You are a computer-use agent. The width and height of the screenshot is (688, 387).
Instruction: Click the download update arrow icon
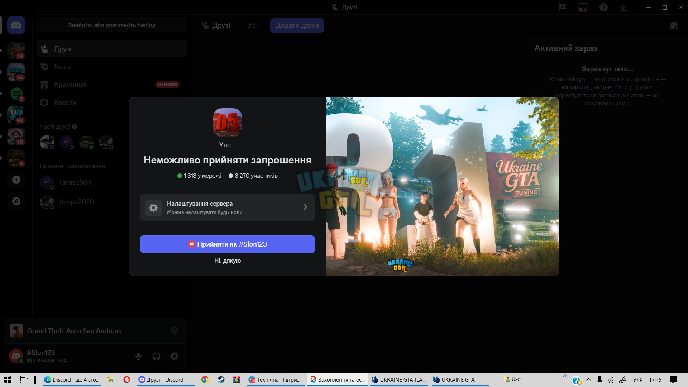(x=623, y=7)
